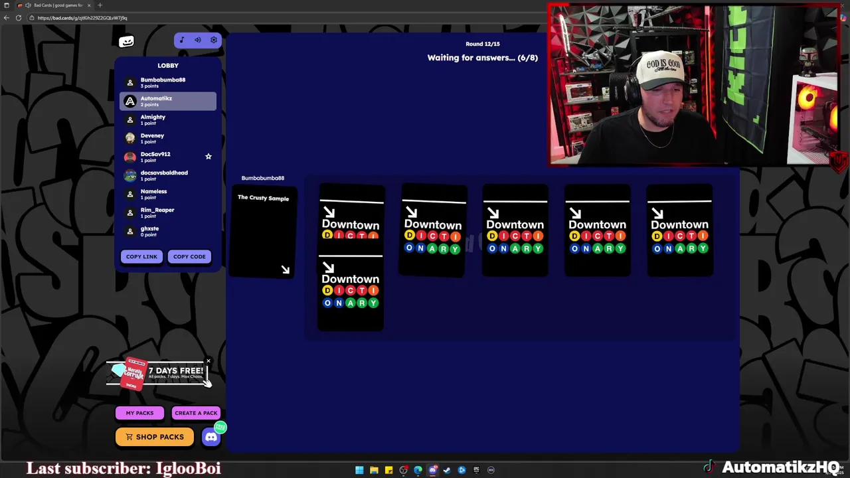Click the Bumbabumba88 label above prompt card
The height and width of the screenshot is (478, 850).
263,178
